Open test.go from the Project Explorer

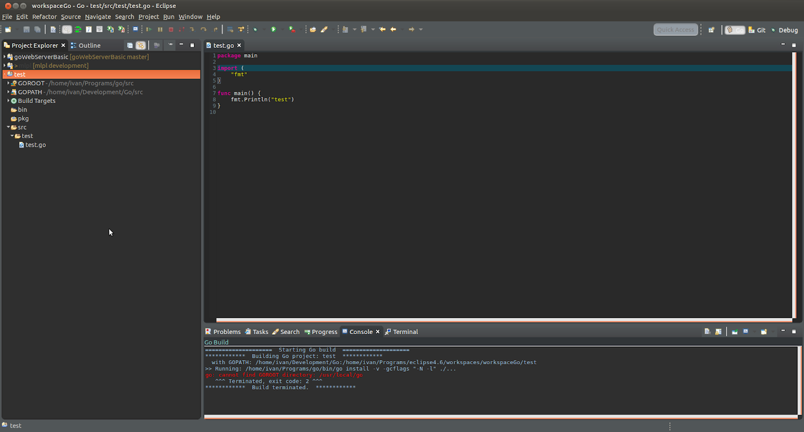click(36, 144)
